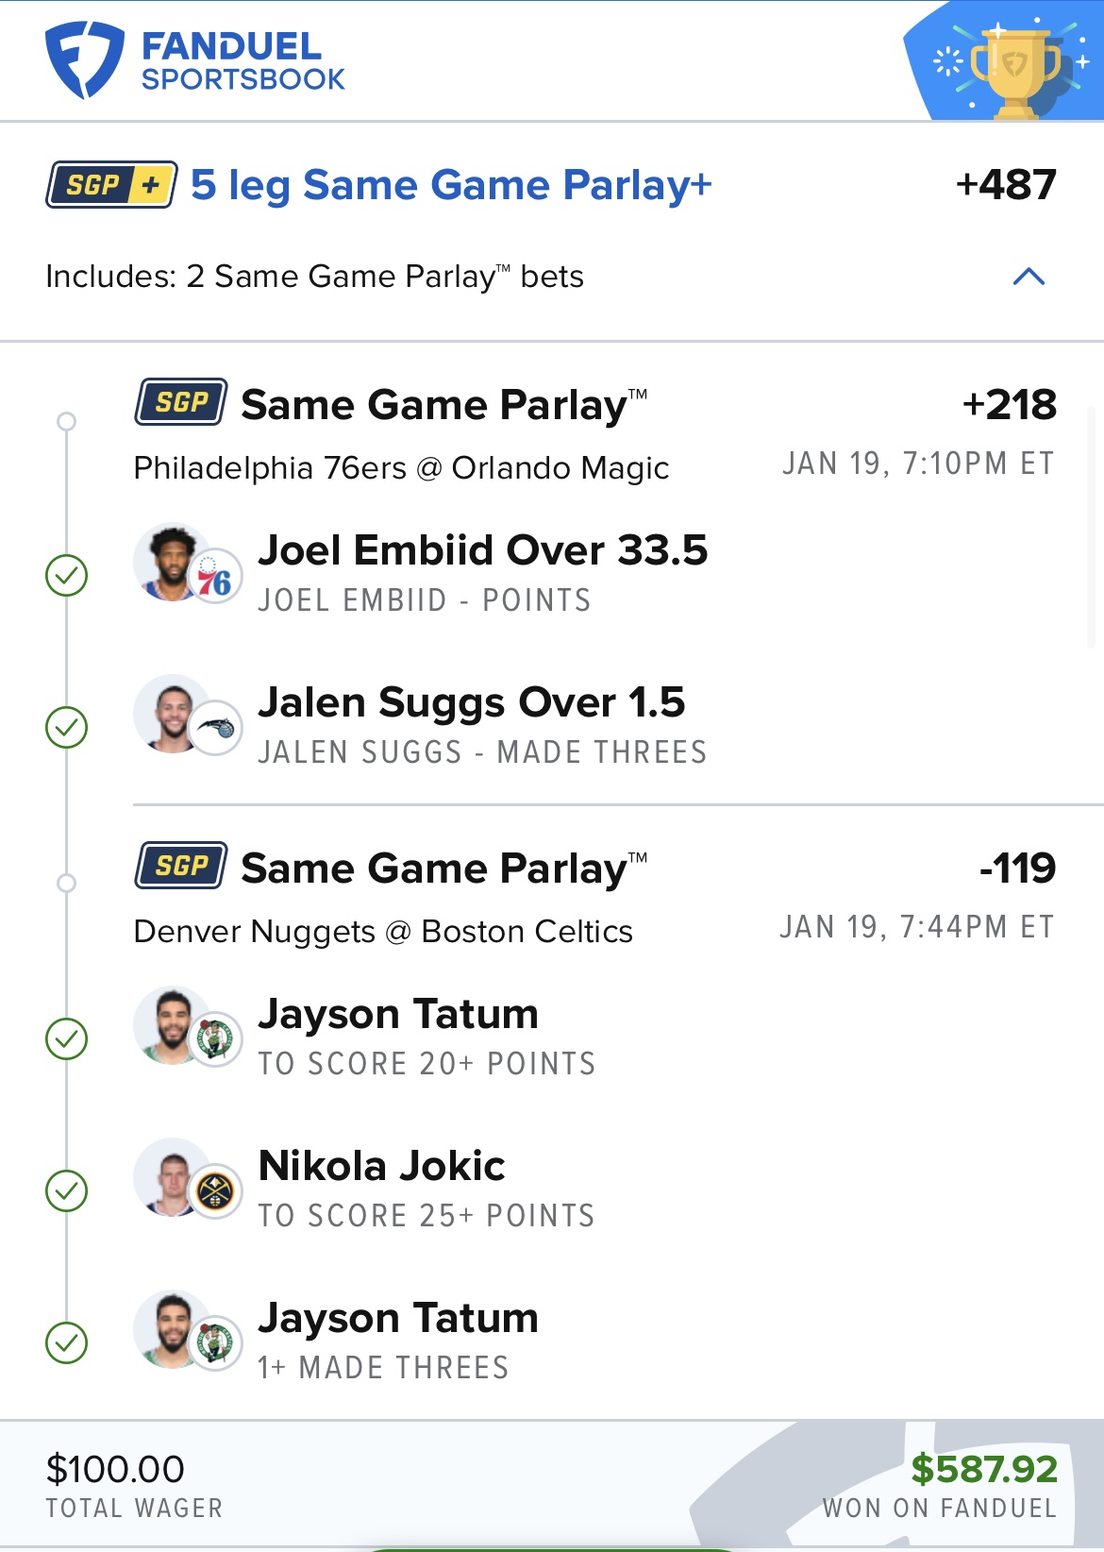The width and height of the screenshot is (1104, 1552).
Task: Tap the FanDuel Sportsbook shield logo
Action: click(x=84, y=60)
